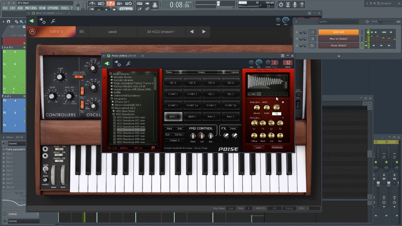Open the Synths channel filter dropdown
Image resolution: width=402 pixels, height=226 pixels.
coord(338,21)
